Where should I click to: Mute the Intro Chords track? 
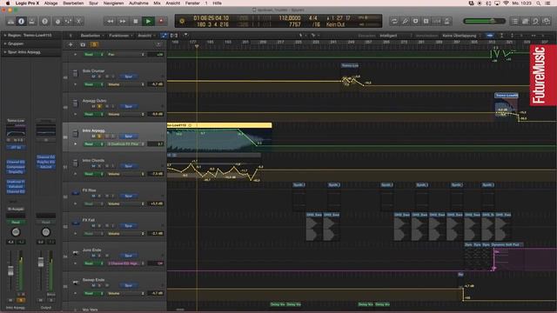94,166
